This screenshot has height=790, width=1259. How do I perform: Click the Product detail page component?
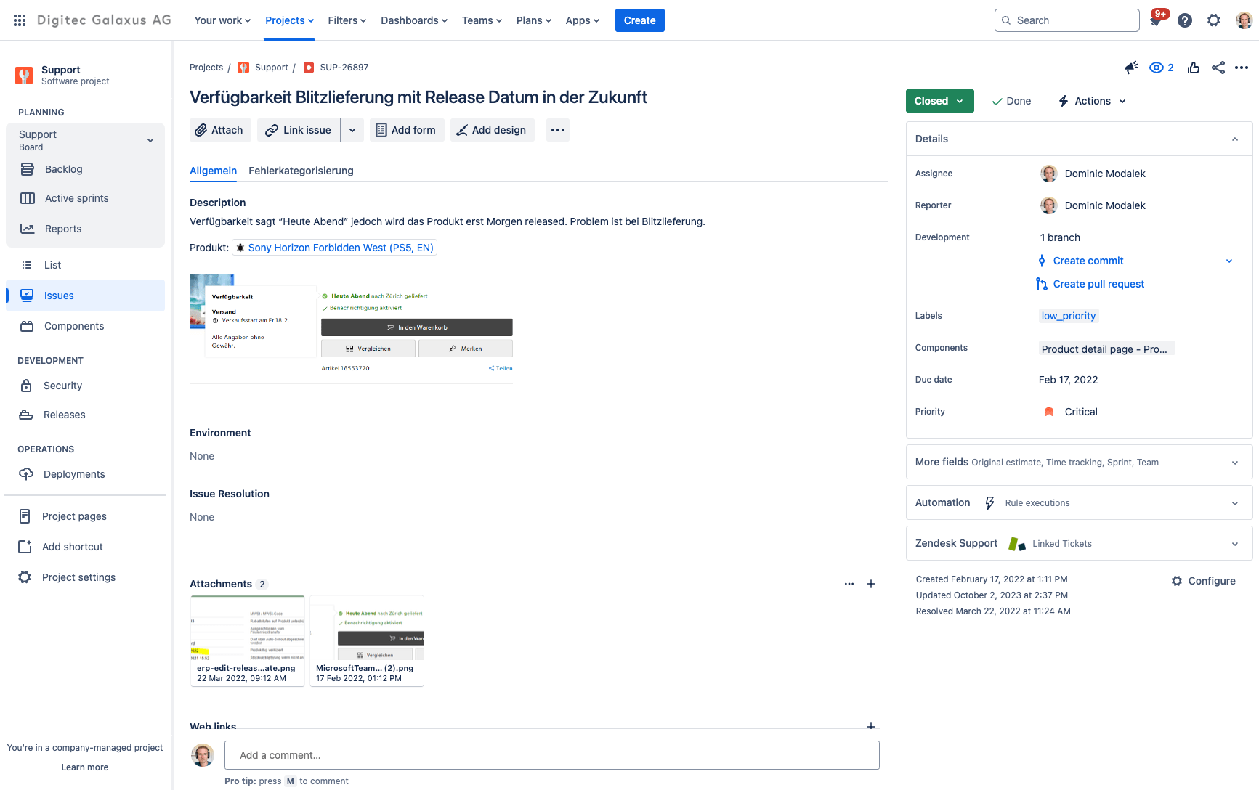[x=1106, y=349]
